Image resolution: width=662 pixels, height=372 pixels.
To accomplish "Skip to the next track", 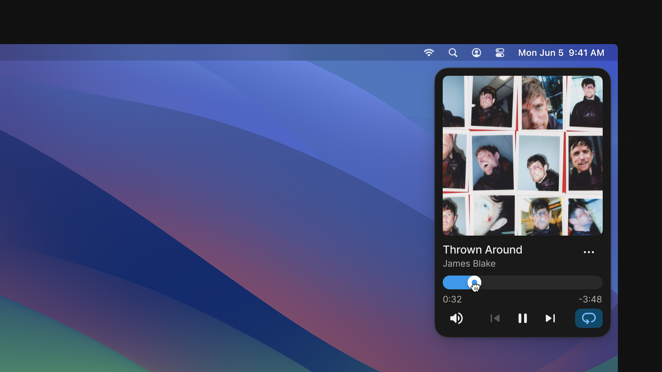I will click(550, 318).
